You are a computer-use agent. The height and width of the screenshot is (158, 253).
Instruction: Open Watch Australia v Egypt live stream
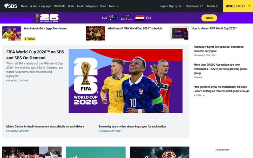(x=45, y=28)
